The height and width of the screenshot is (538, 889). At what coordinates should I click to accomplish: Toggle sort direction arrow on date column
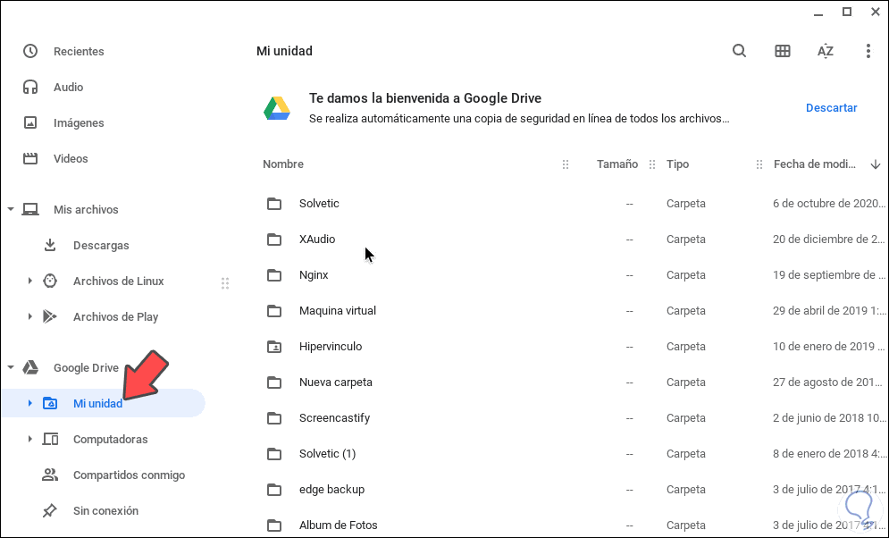[x=876, y=164]
